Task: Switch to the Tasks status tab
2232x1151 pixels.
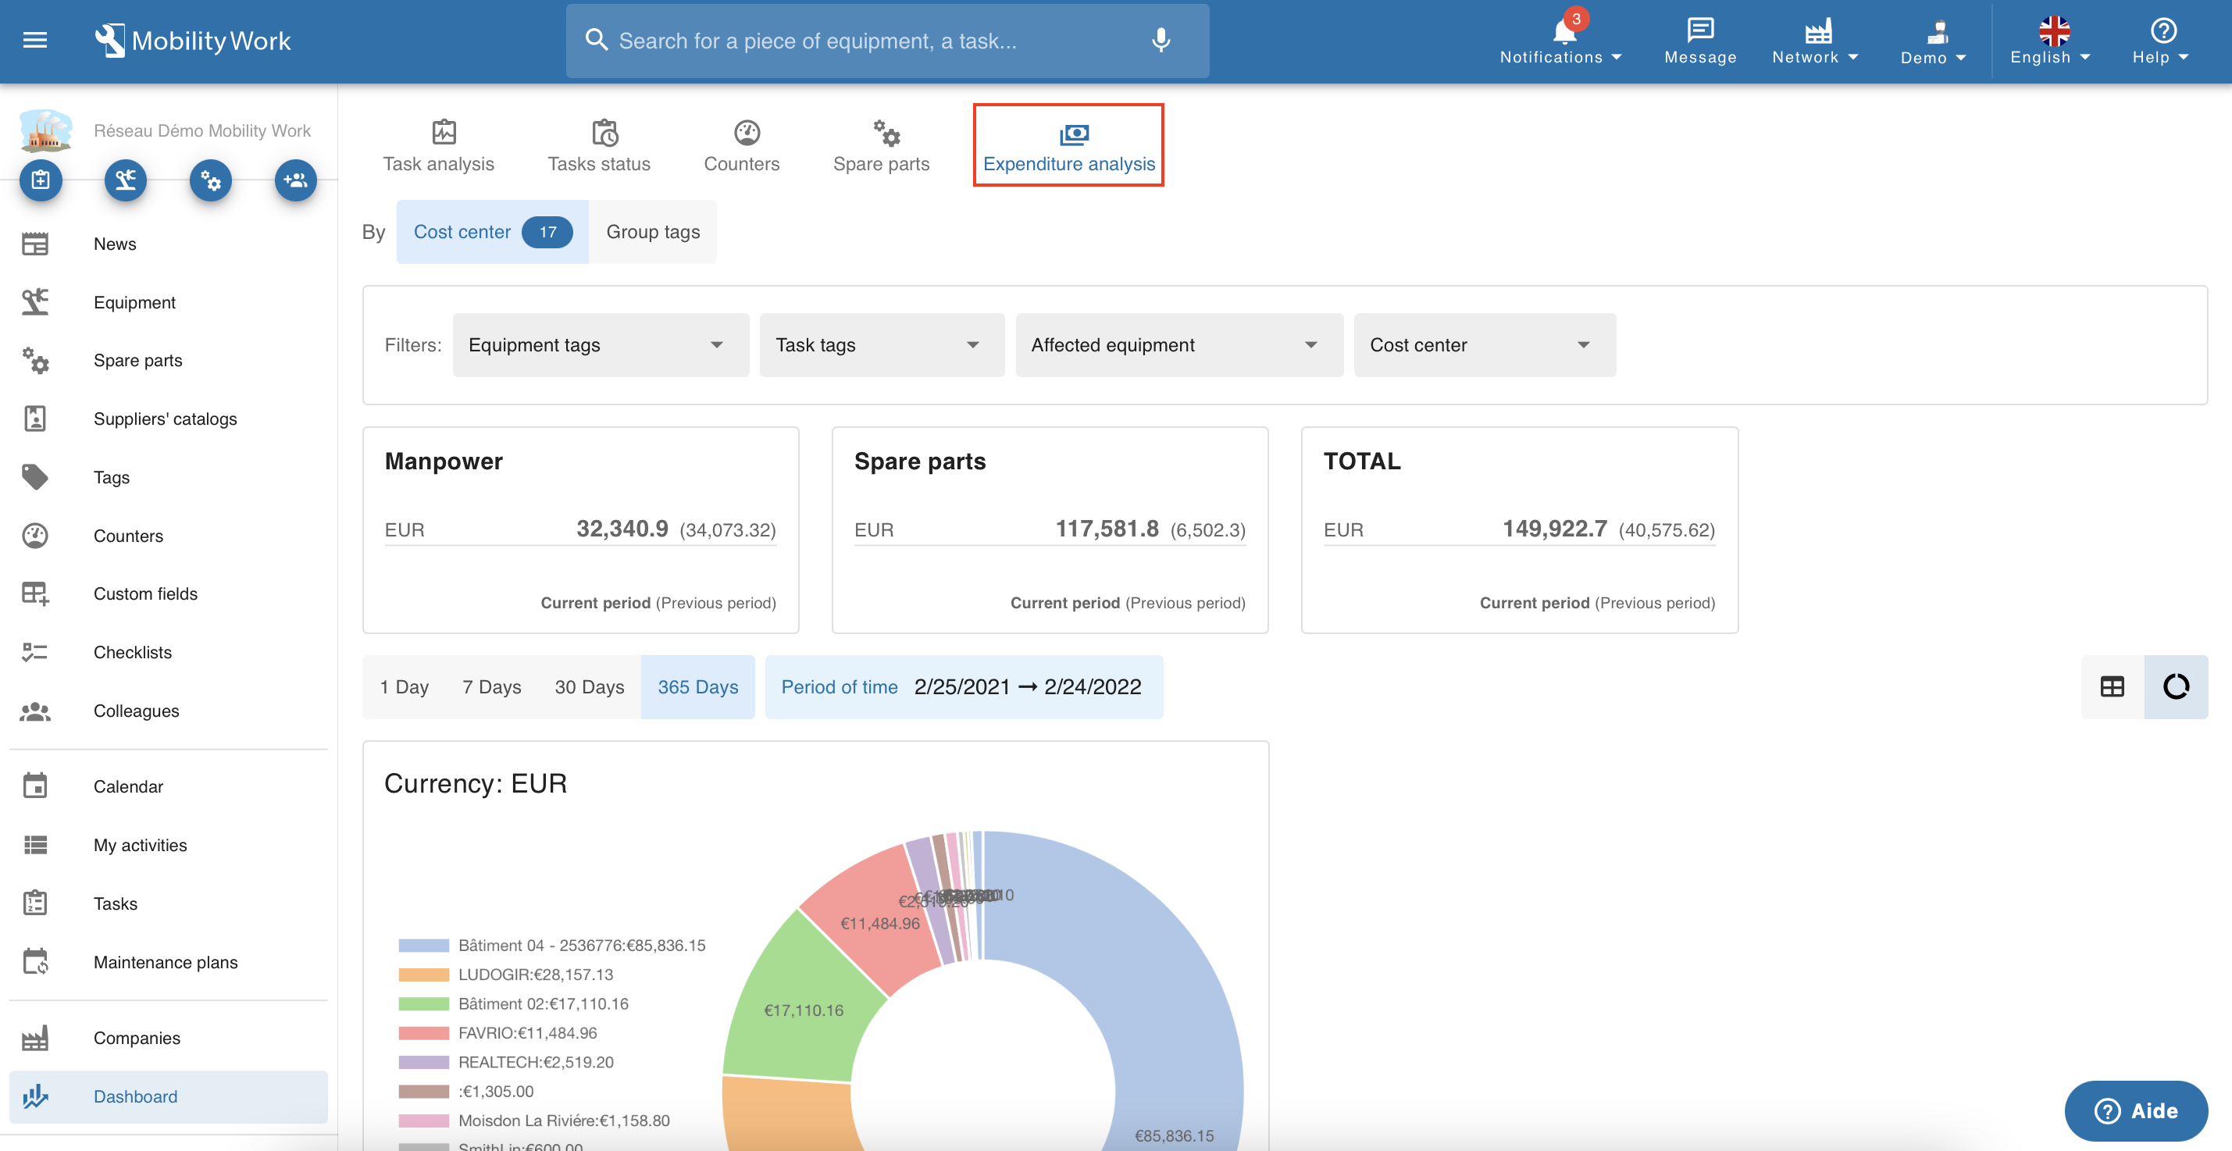Action: click(599, 145)
